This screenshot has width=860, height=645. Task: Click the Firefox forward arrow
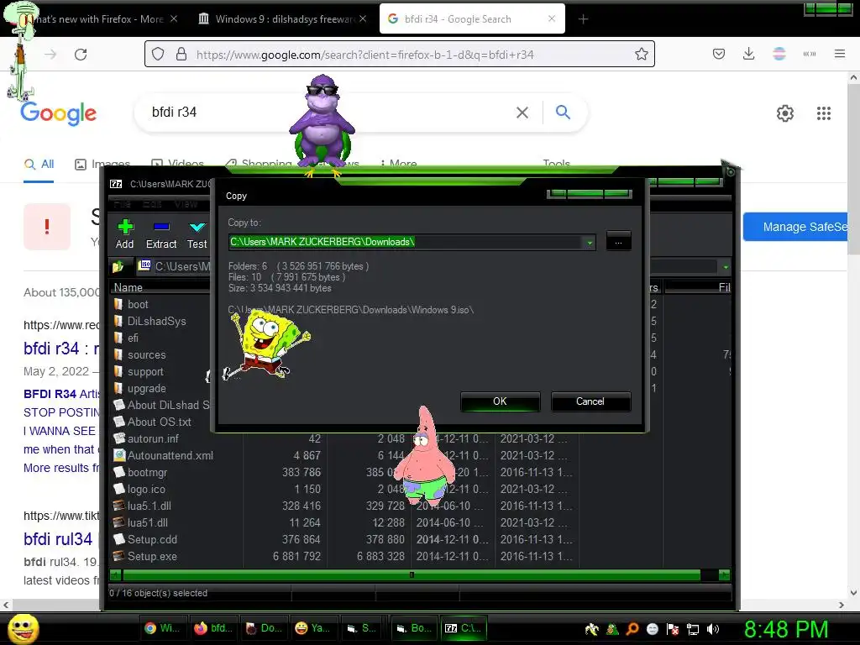pos(50,54)
